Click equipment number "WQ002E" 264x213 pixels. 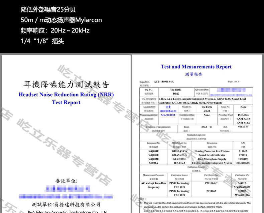tap(153, 159)
